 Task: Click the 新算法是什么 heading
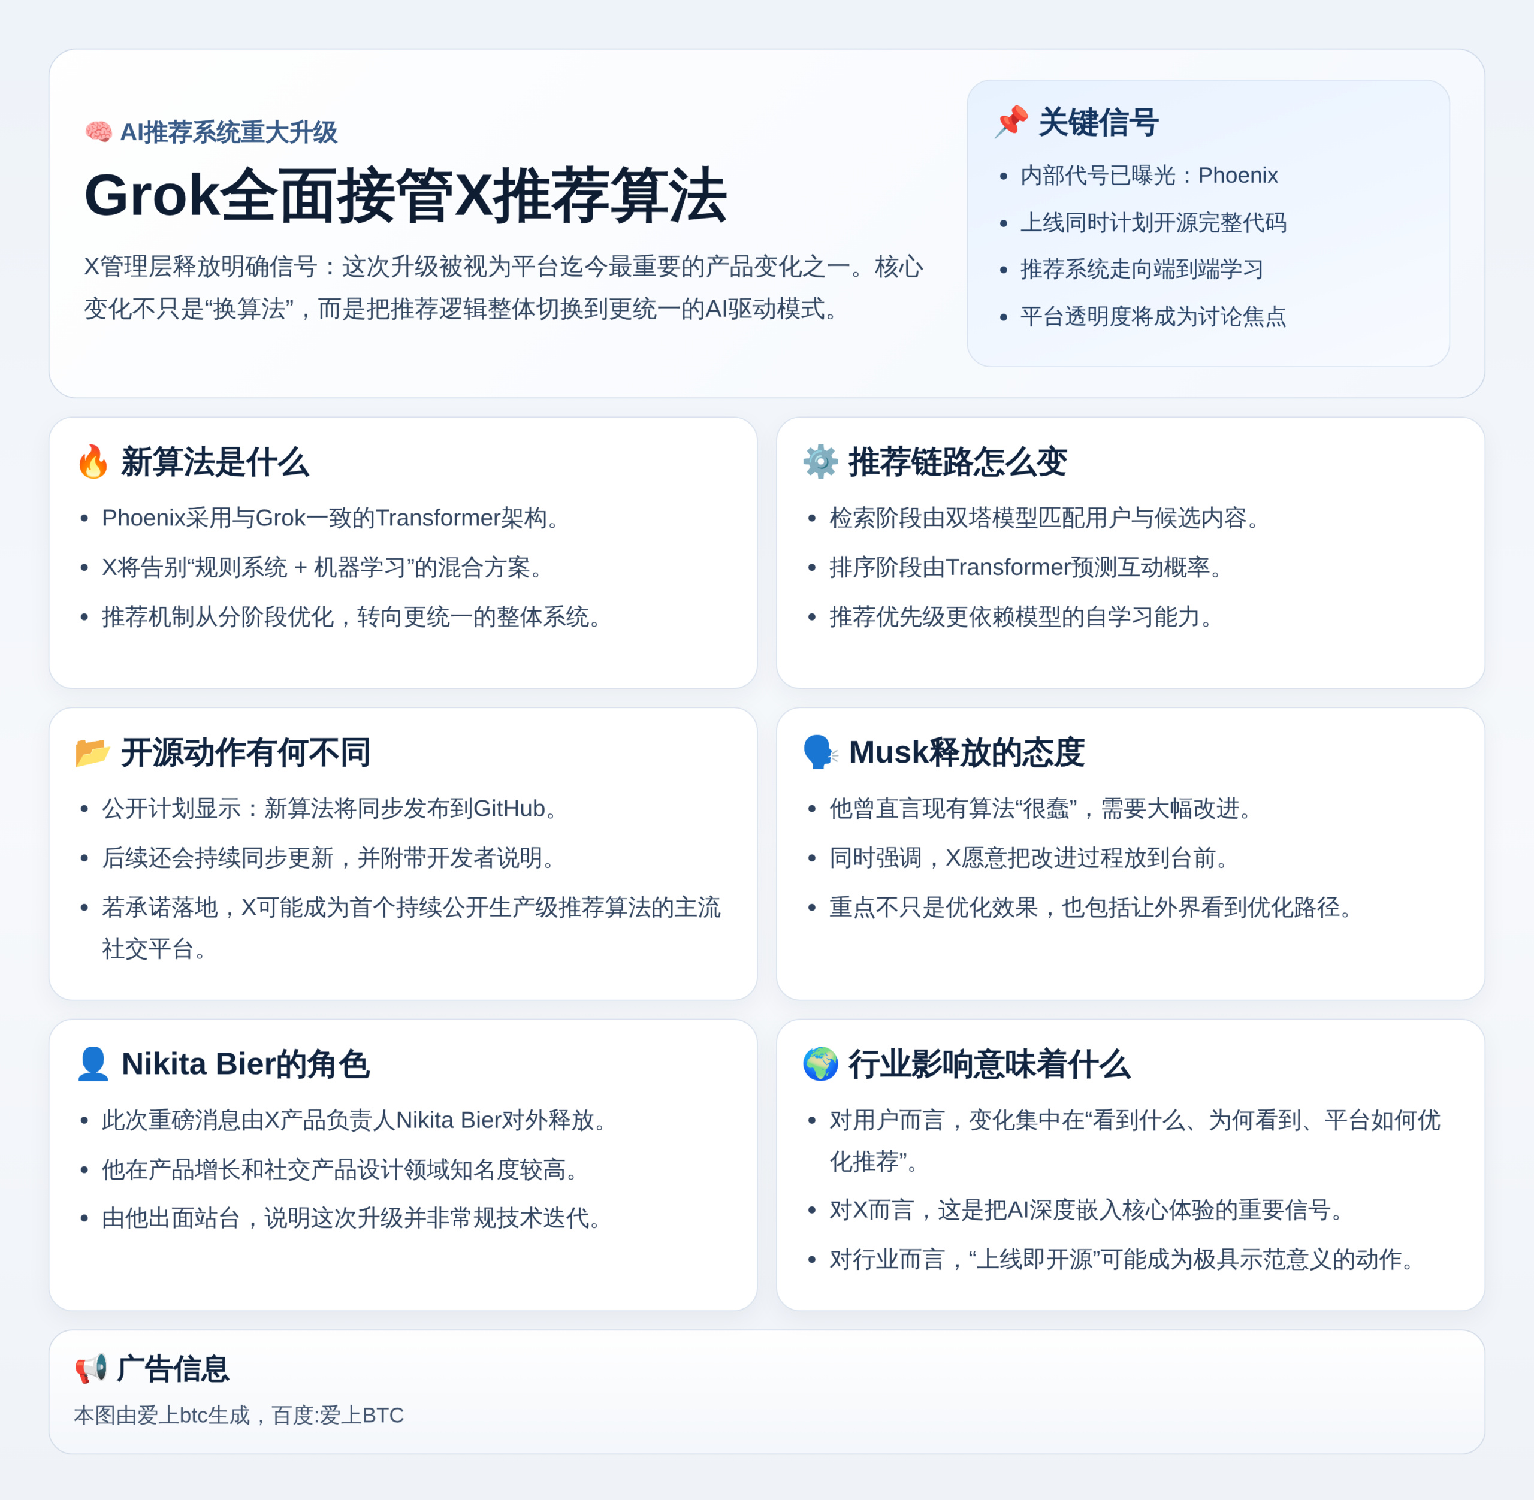pyautogui.click(x=215, y=462)
